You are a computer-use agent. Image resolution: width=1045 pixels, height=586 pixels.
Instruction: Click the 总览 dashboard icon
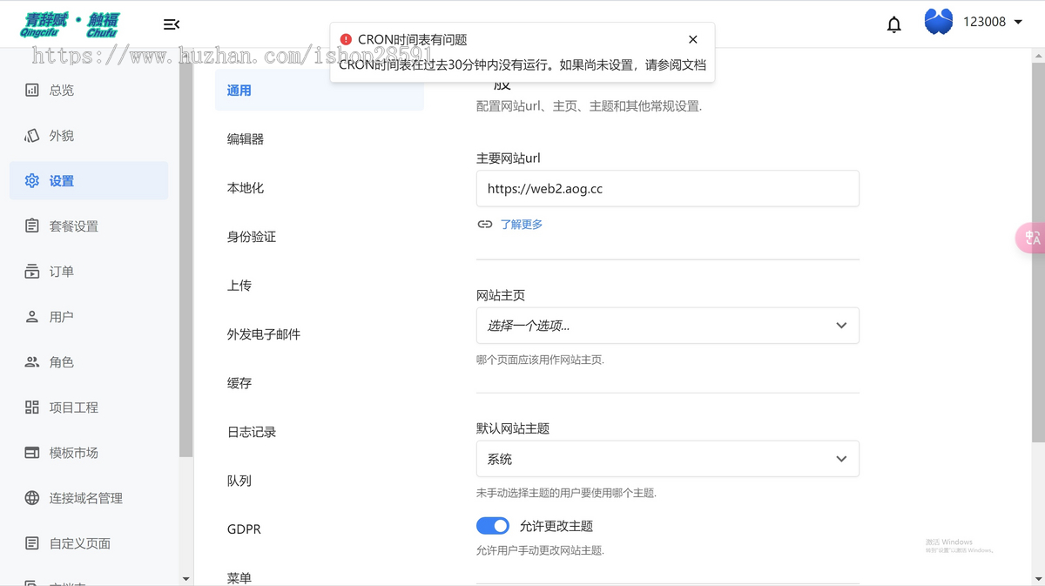(x=32, y=90)
